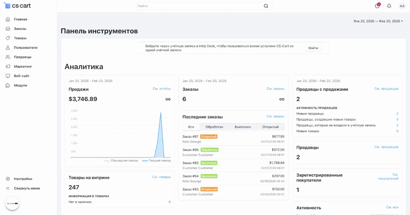Open the notifications bell icon
The image size is (410, 215).
[389, 6]
